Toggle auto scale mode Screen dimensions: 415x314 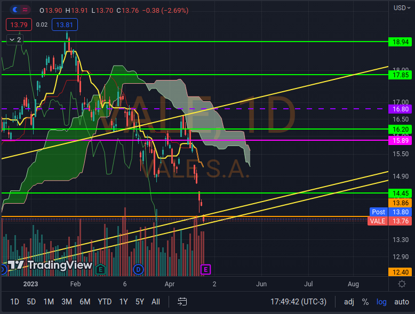pyautogui.click(x=402, y=302)
